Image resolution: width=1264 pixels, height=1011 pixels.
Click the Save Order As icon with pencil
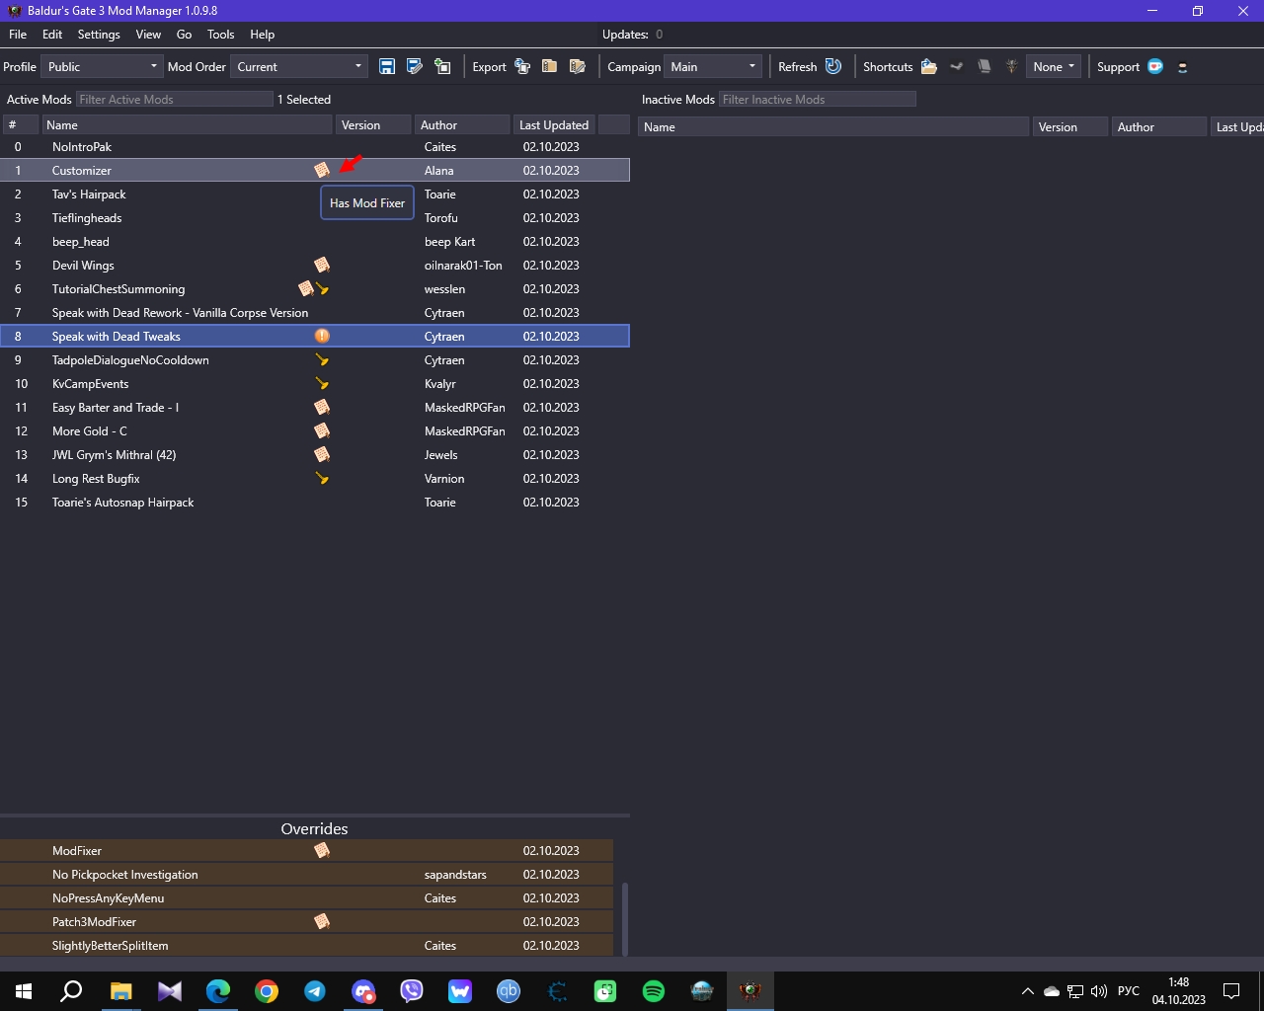[x=415, y=66]
